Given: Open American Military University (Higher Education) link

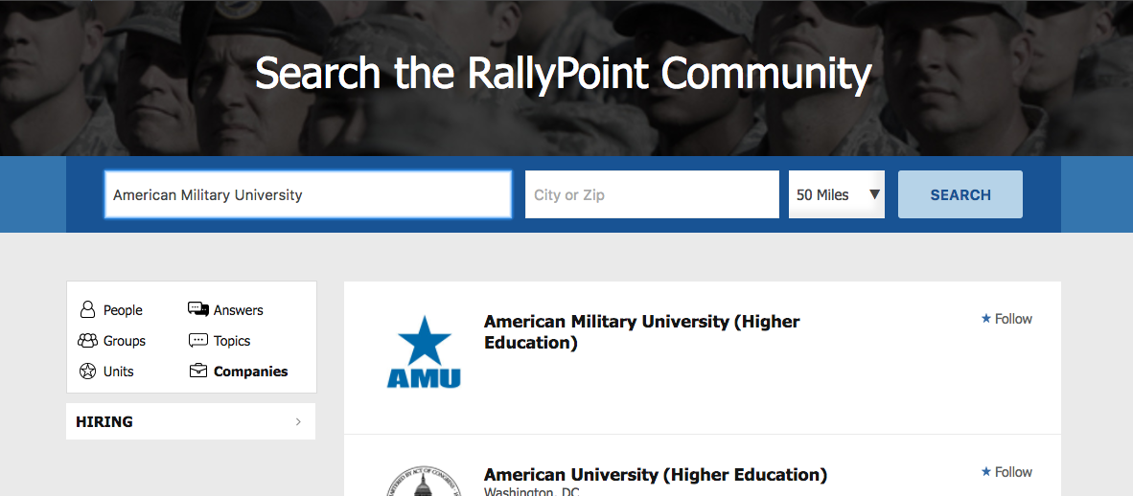Looking at the screenshot, I should click(x=641, y=331).
